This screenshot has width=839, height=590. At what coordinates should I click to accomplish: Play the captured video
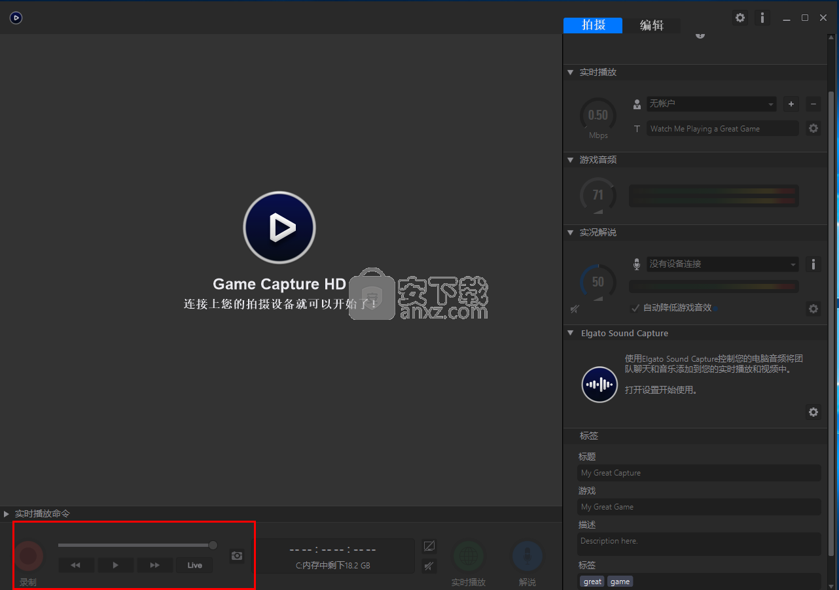(x=116, y=565)
